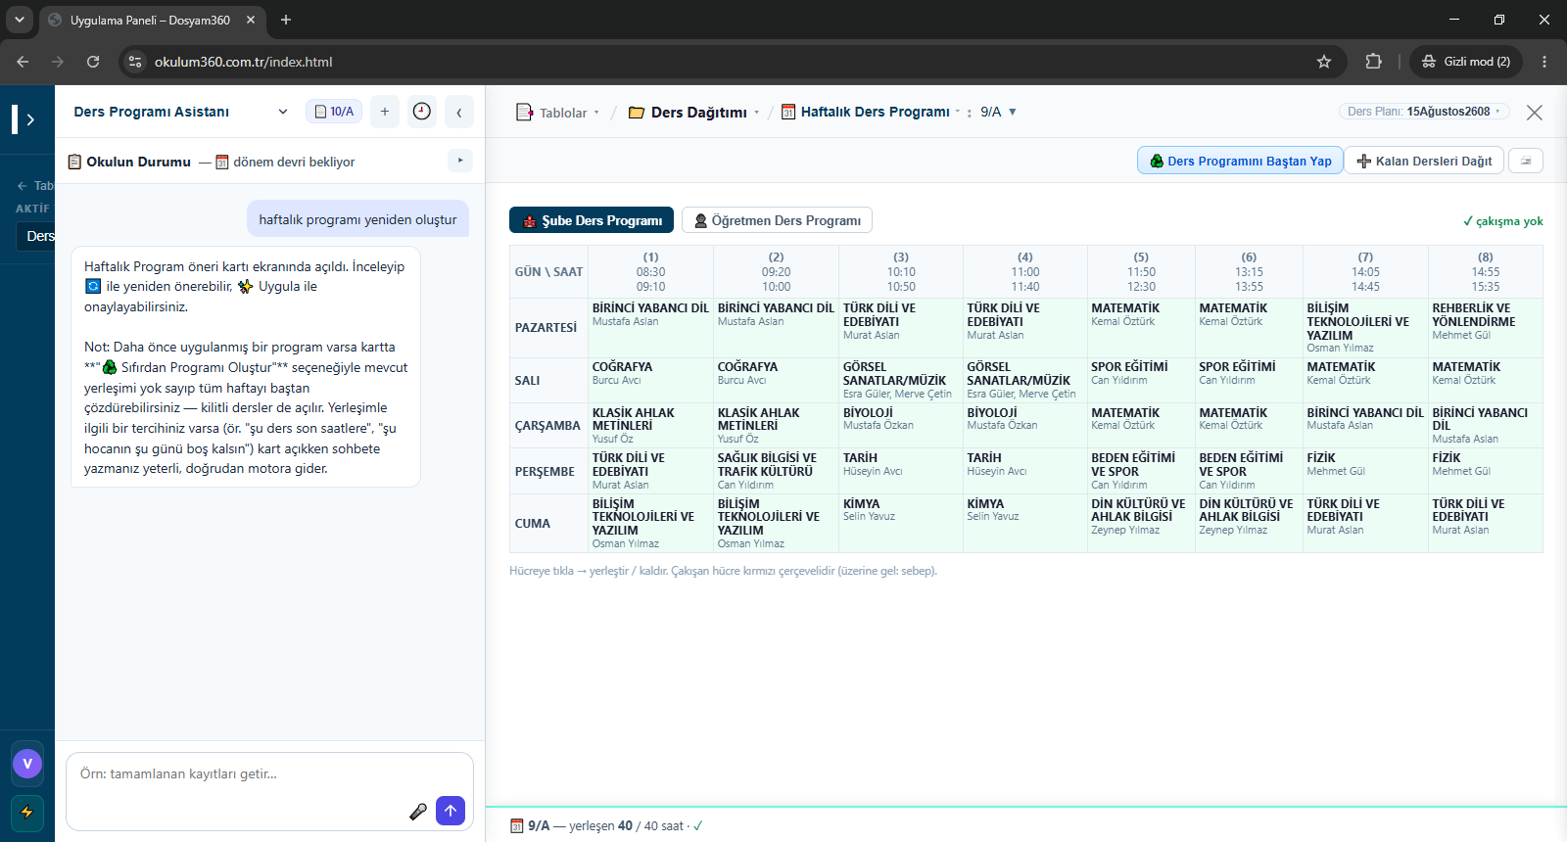Reload the page in browser
The image size is (1567, 842).
click(x=93, y=62)
